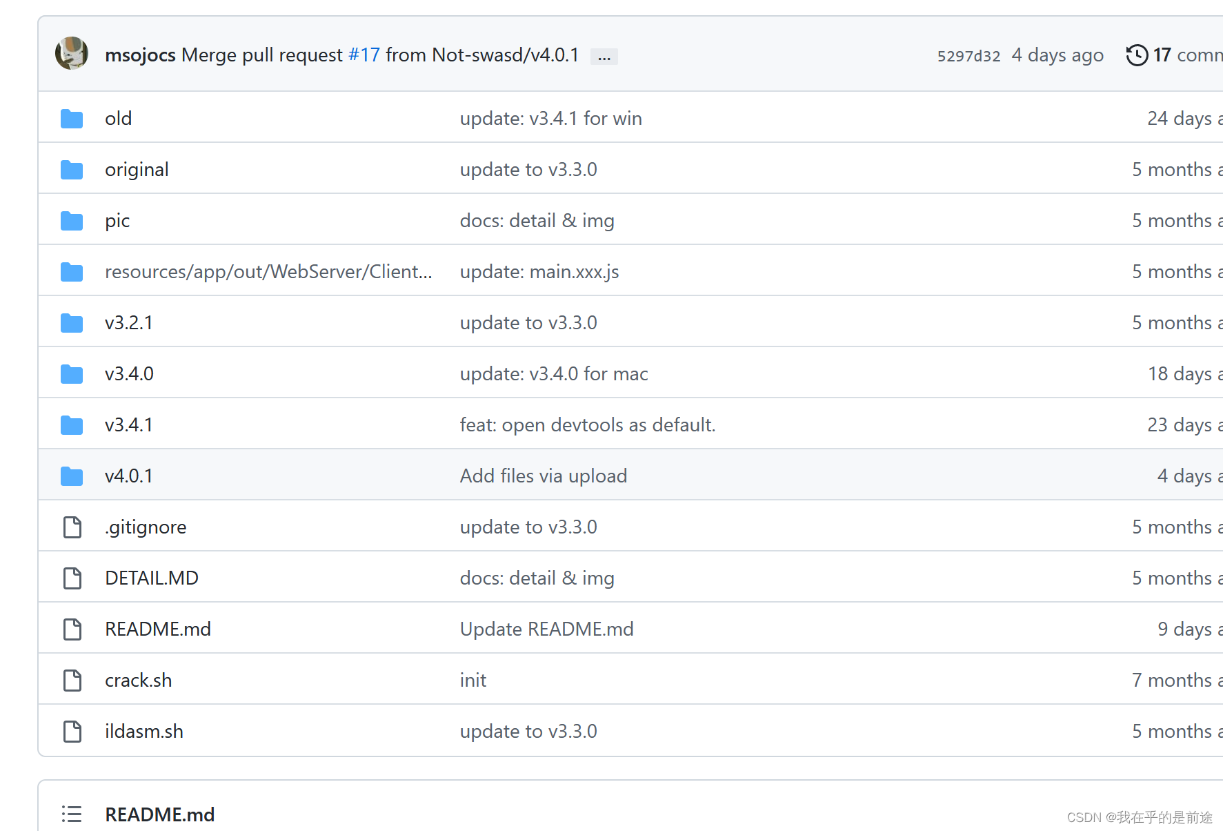
Task: Click the folder icon beside v4.0.1
Action: pyautogui.click(x=71, y=475)
